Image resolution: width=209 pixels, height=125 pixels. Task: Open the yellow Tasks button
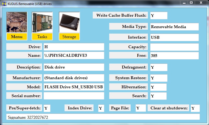tap(42, 37)
